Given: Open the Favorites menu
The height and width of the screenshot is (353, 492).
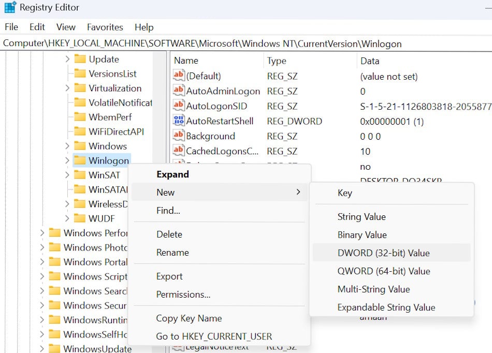Looking at the screenshot, I should [x=105, y=27].
